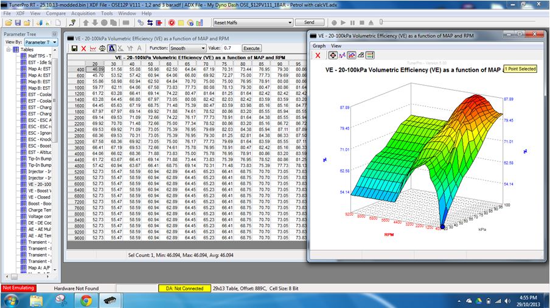Screen dimensions: 550x308
Task: Click the red circular record icon
Action: pyautogui.click(x=172, y=22)
